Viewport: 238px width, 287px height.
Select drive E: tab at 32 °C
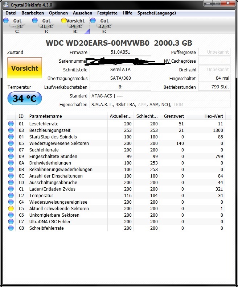(x=104, y=26)
